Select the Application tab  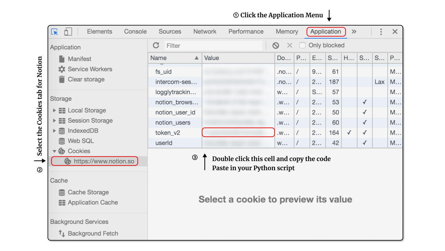click(x=326, y=32)
